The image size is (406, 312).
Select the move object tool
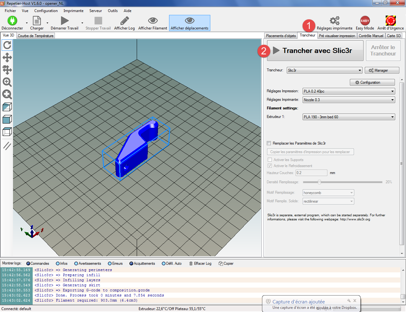tap(7, 70)
